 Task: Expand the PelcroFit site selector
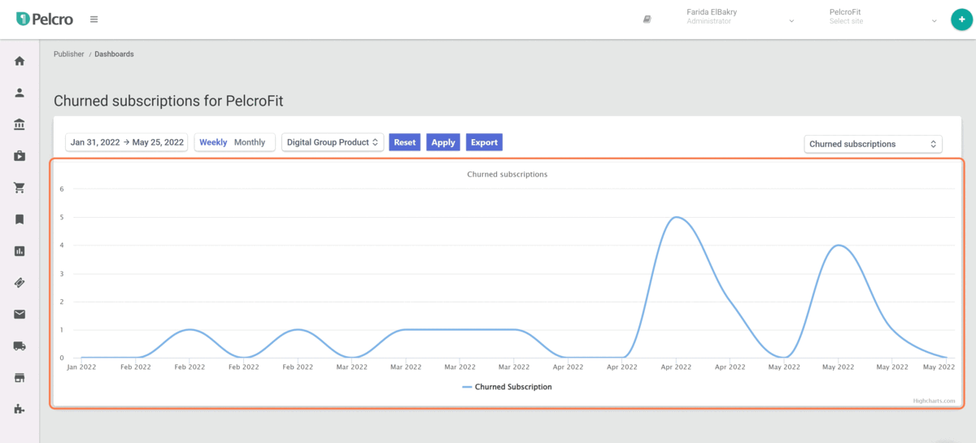884,17
